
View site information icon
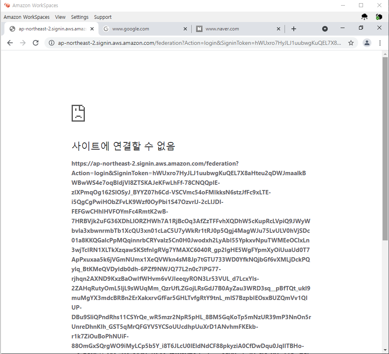pyautogui.click(x=52, y=43)
